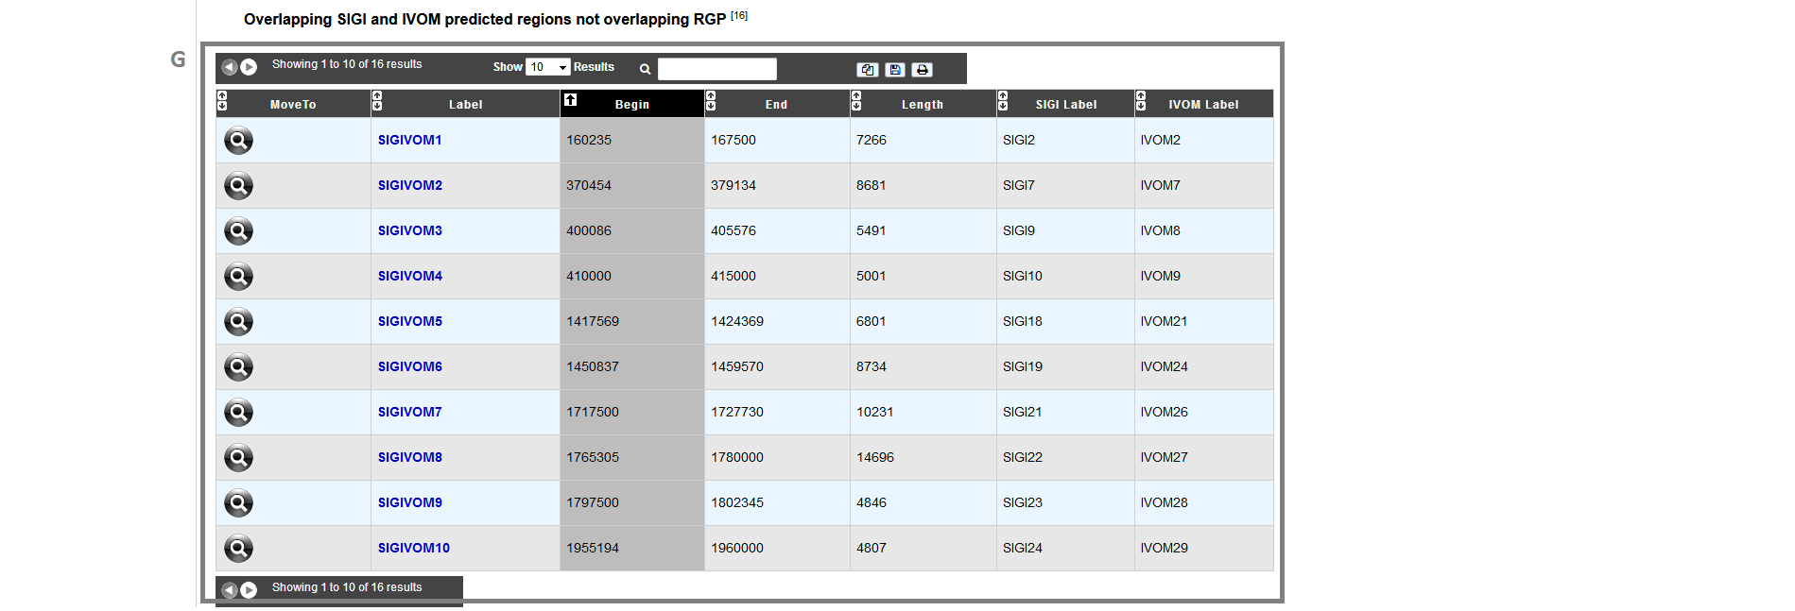Click the print table icon
Viewport: 1795px width, 611px height.
click(x=923, y=70)
